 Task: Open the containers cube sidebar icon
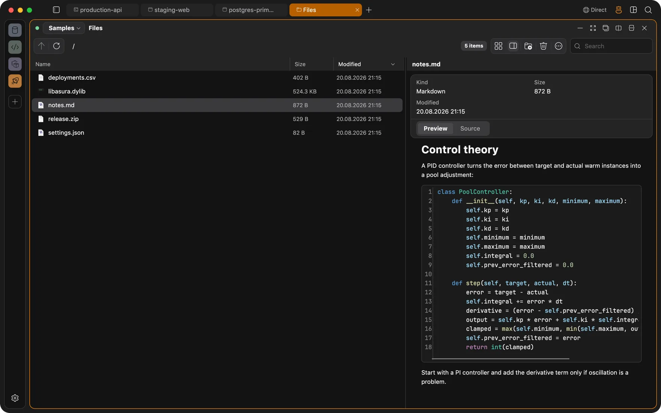[15, 64]
